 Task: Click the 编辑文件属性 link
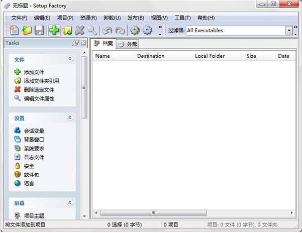39,99
